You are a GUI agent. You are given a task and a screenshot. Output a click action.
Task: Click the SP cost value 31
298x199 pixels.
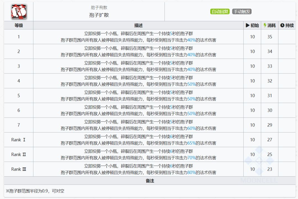tap(270, 95)
